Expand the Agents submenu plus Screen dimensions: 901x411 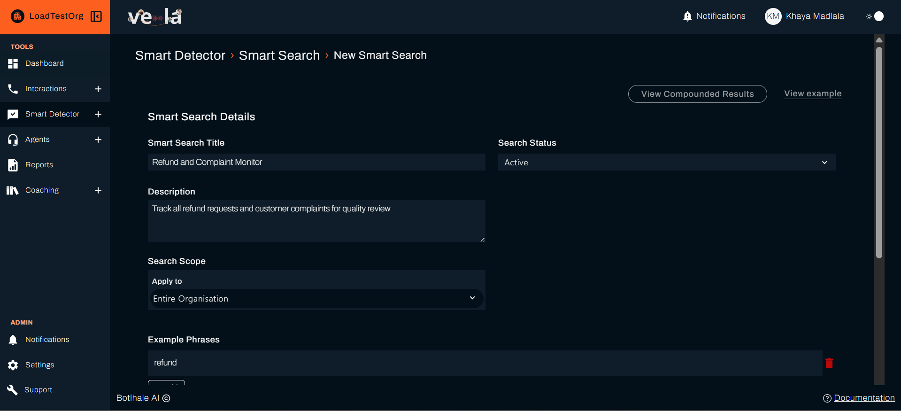[98, 140]
